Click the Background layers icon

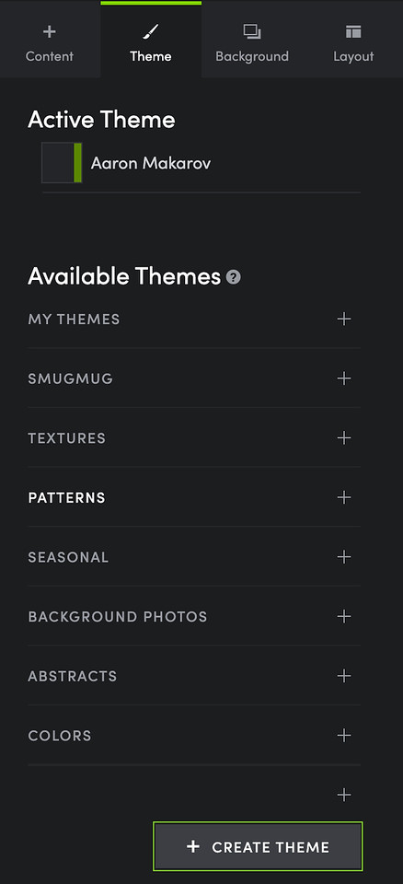[251, 31]
